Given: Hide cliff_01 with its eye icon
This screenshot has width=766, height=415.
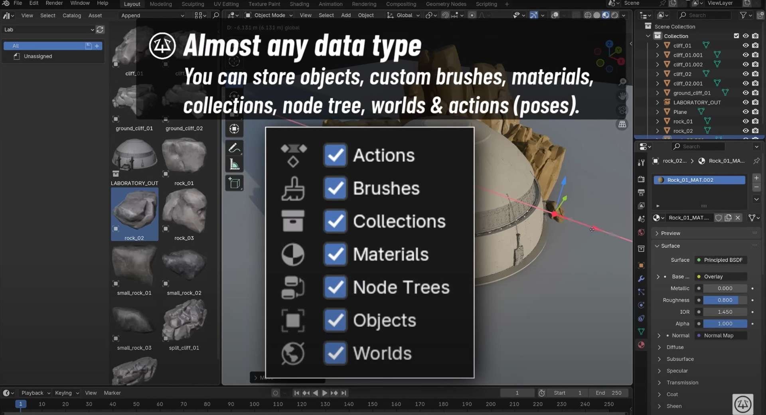Looking at the screenshot, I should (x=745, y=45).
